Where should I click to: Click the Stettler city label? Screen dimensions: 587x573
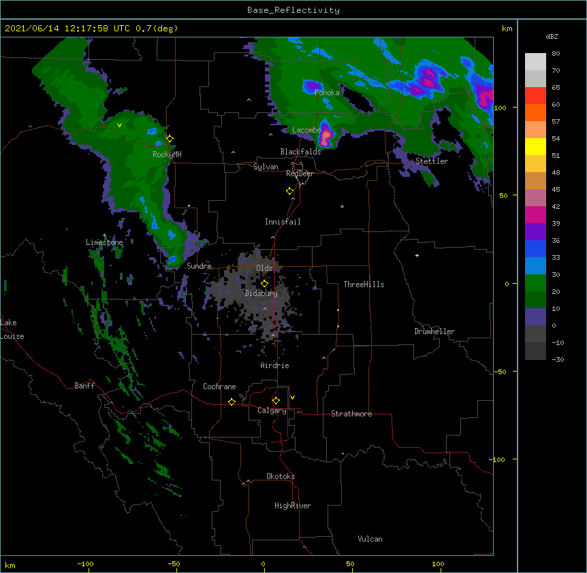[432, 161]
